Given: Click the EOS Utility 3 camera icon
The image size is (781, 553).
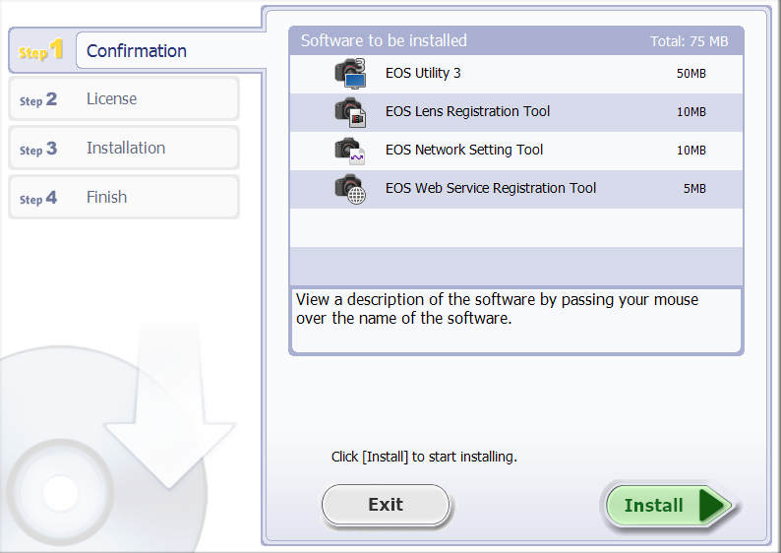Looking at the screenshot, I should [350, 74].
